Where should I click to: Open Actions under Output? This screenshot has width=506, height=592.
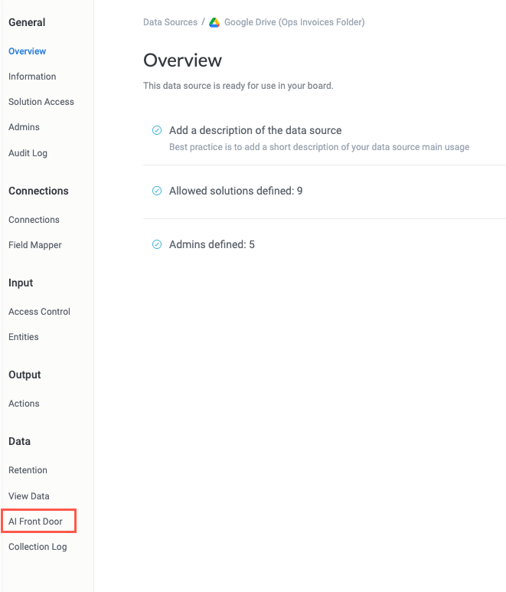coord(24,404)
